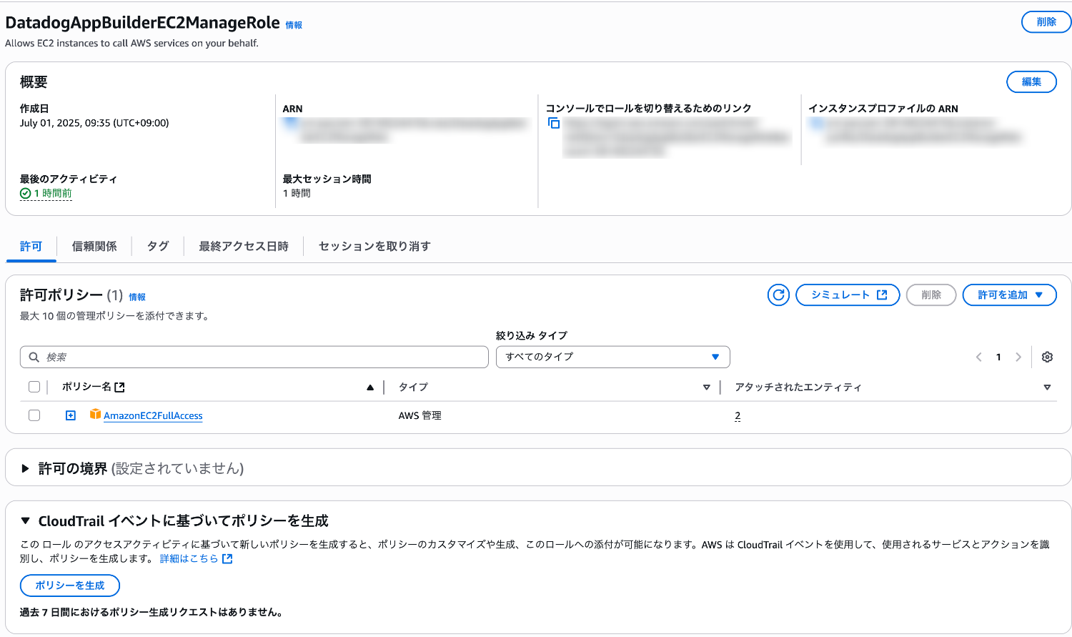This screenshot has width=1072, height=637.
Task: Click page number 1 in pagination
Action: click(x=998, y=357)
